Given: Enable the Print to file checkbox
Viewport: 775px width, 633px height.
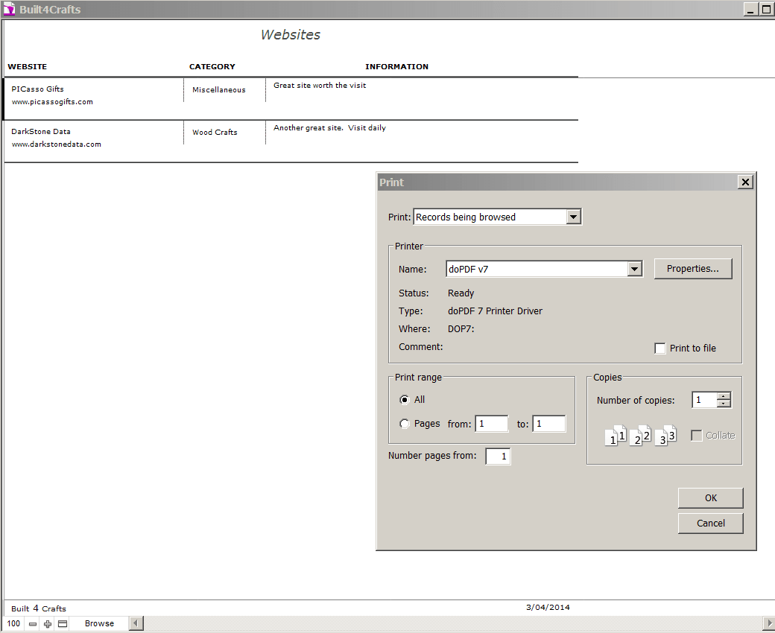Looking at the screenshot, I should (x=660, y=349).
